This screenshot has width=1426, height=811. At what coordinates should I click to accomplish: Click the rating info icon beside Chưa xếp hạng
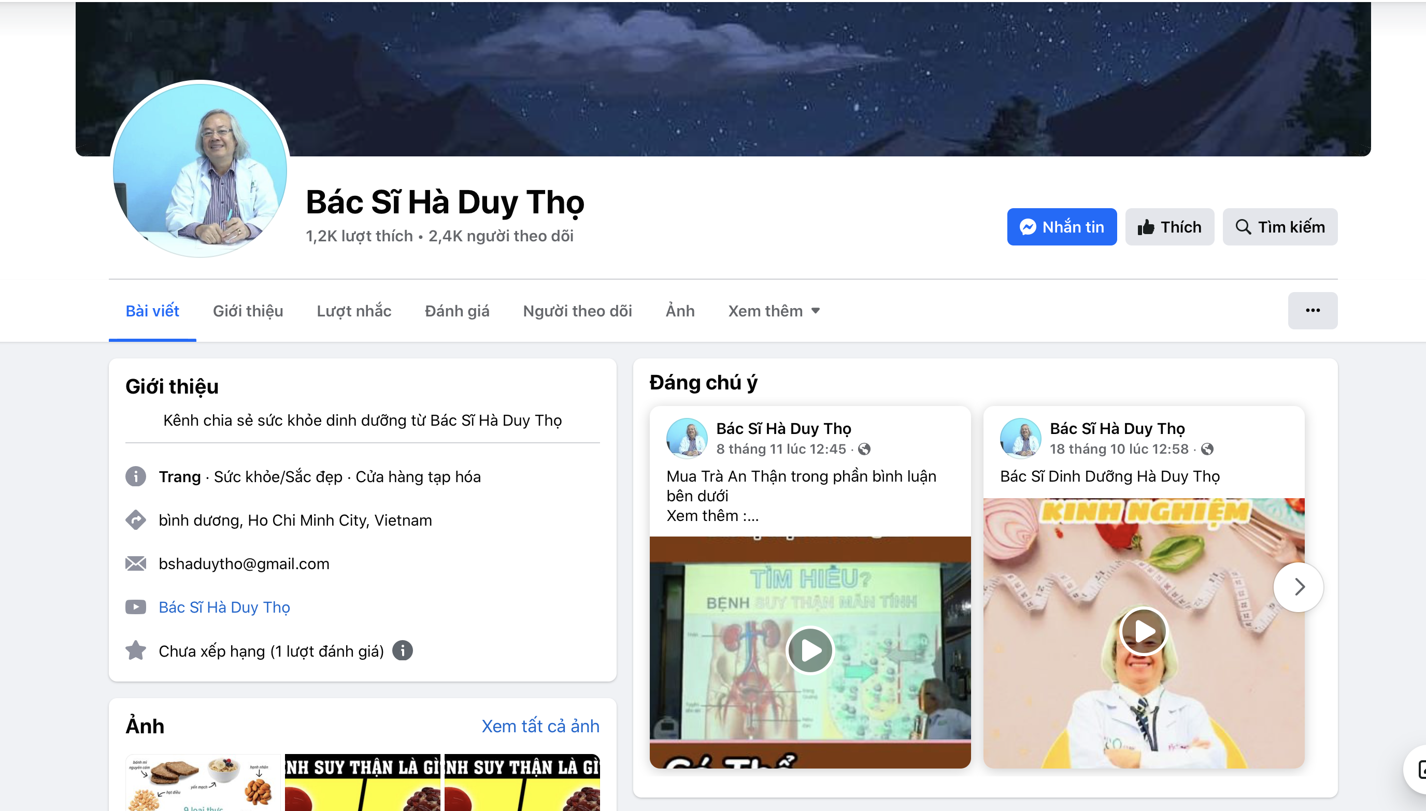[x=402, y=650]
